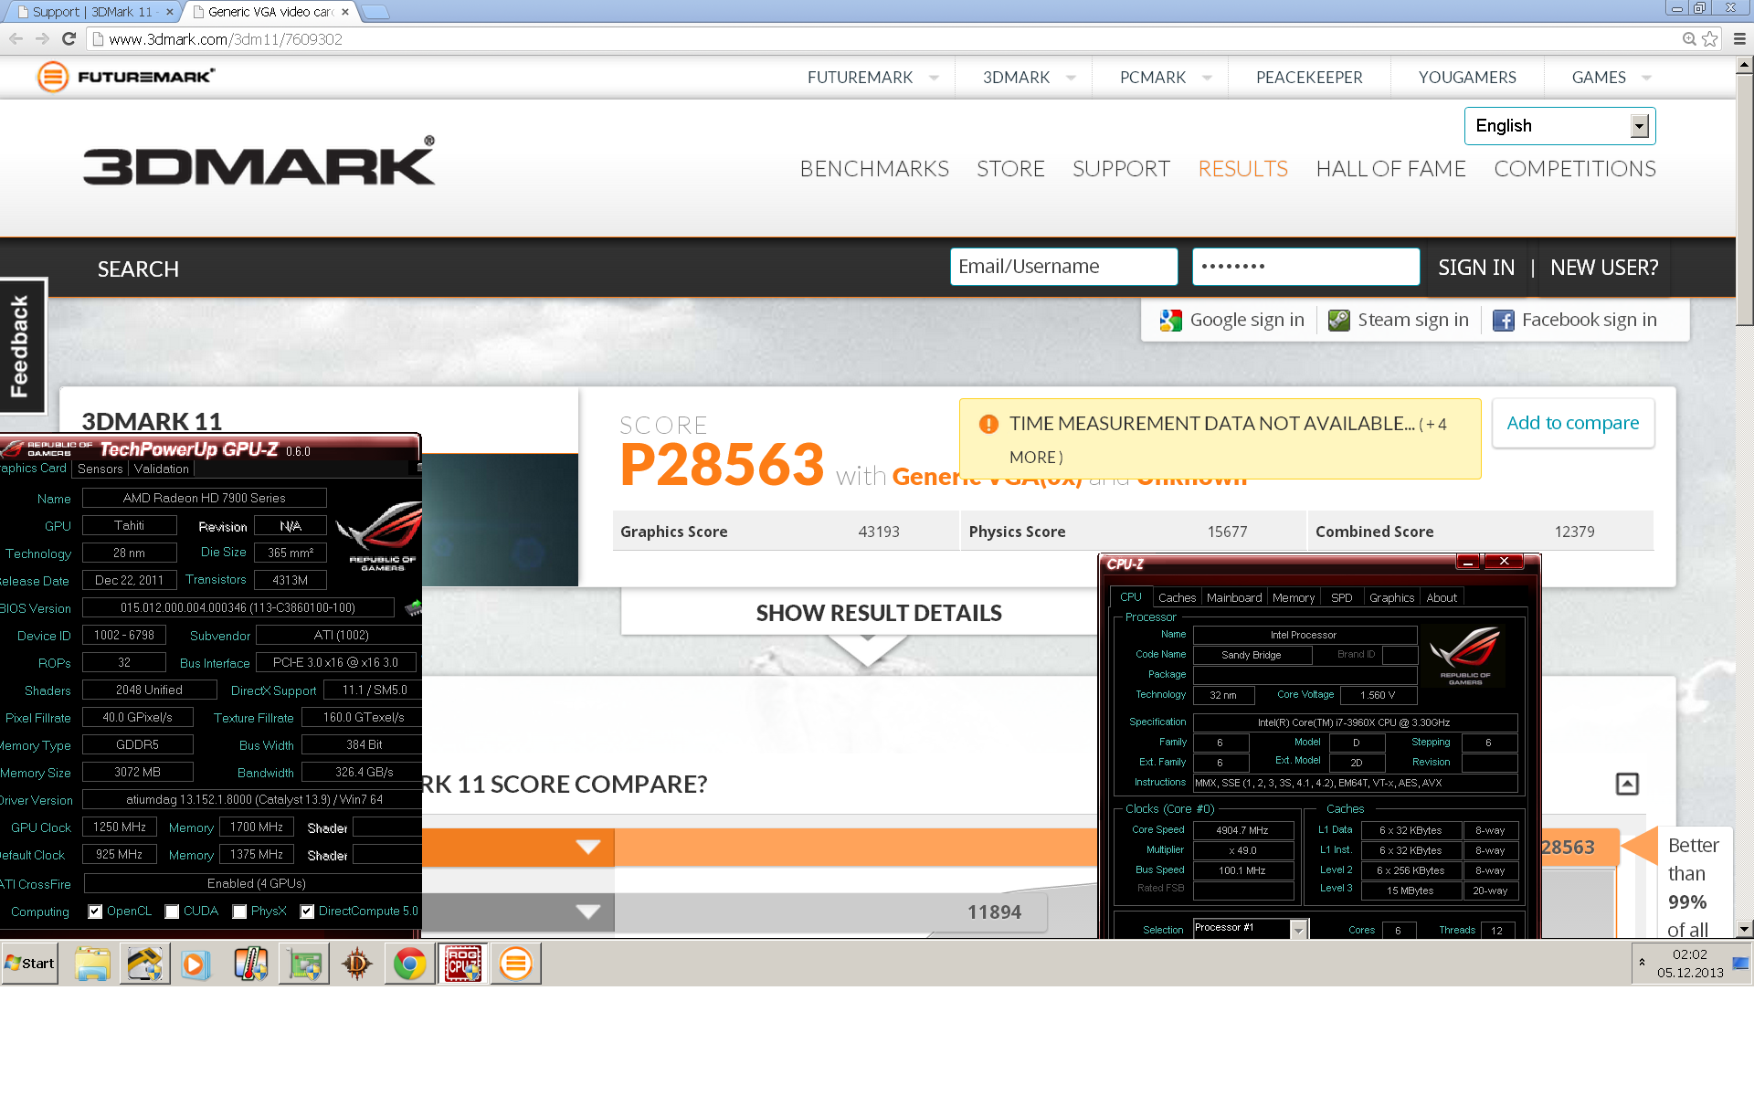Expand the gray 11894 bar dropdown arrow

pos(588,912)
